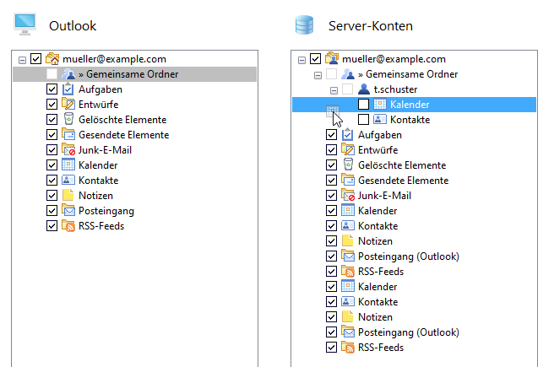Viewport: 554px width, 367px height.
Task: Click the Junk-E-Mail folder icon in Outlook tree
Action: [68, 149]
